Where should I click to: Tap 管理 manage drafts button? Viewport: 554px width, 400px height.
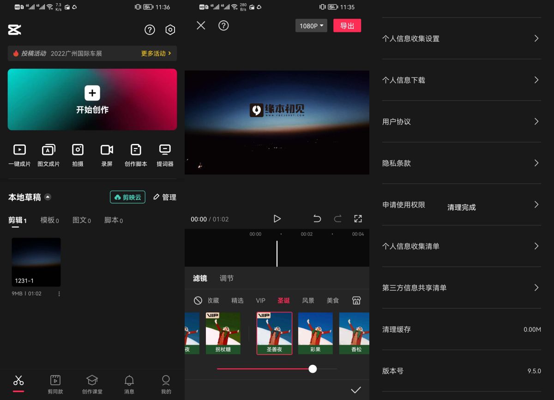pyautogui.click(x=165, y=197)
